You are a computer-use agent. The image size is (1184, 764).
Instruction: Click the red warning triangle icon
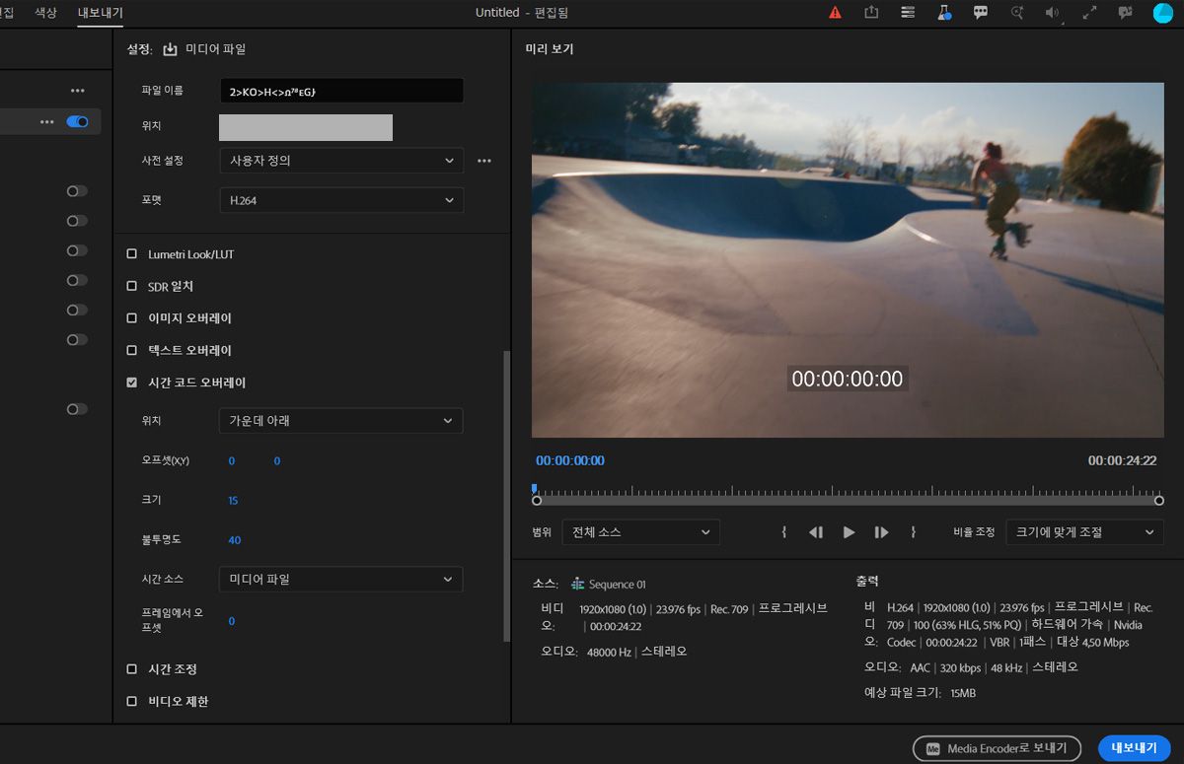835,13
